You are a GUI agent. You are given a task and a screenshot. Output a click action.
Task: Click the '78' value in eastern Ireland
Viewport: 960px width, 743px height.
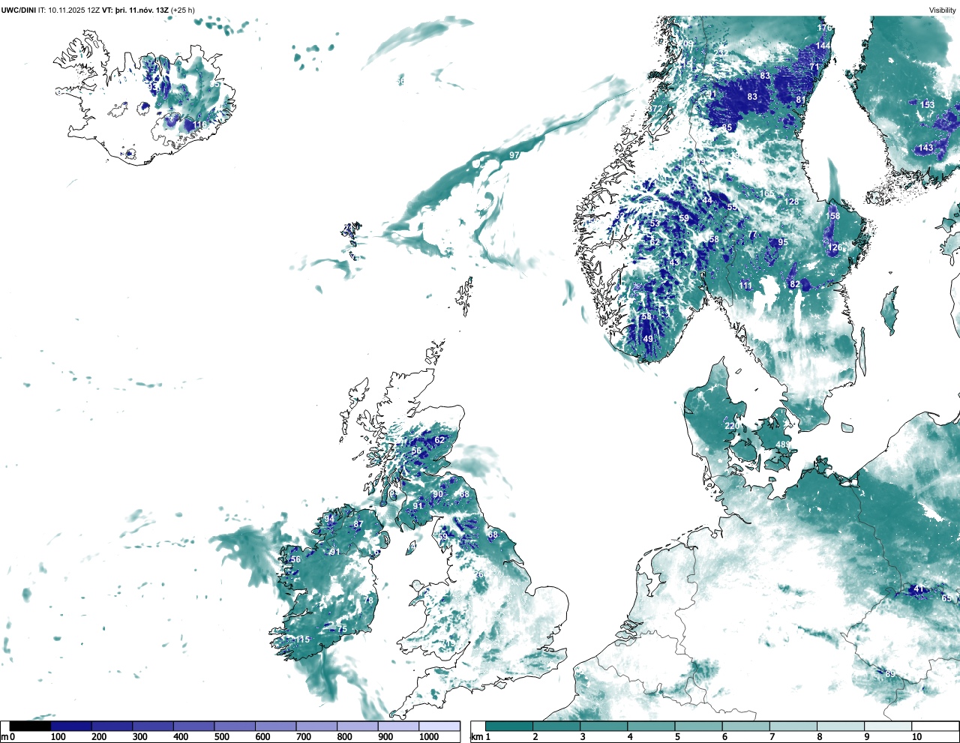(x=368, y=601)
